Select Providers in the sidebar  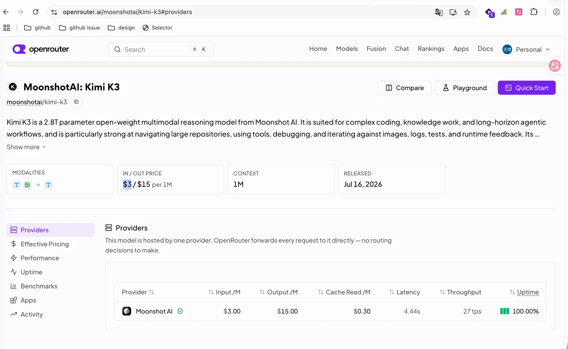51,230
